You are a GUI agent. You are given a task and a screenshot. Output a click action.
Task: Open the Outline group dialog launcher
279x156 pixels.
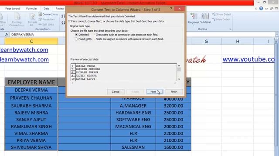pyautogui.click(x=231, y=29)
